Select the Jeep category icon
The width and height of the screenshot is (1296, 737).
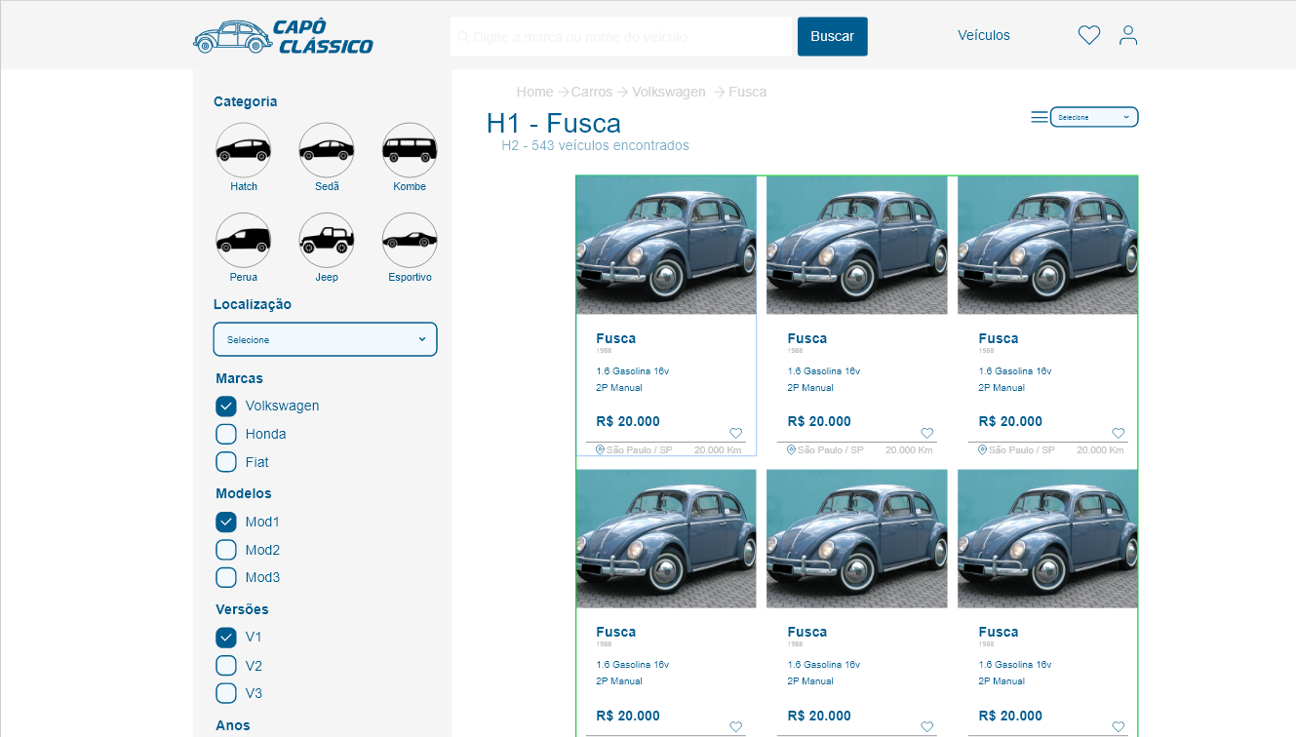(x=326, y=239)
